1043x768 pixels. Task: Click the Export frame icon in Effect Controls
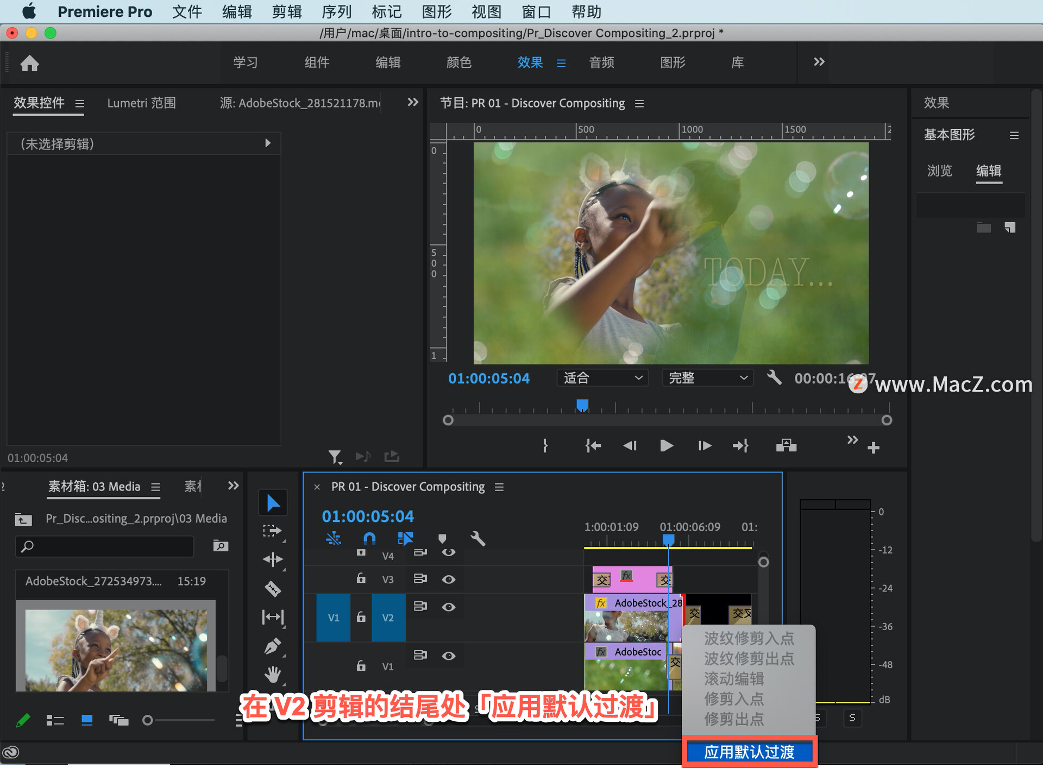click(x=392, y=456)
